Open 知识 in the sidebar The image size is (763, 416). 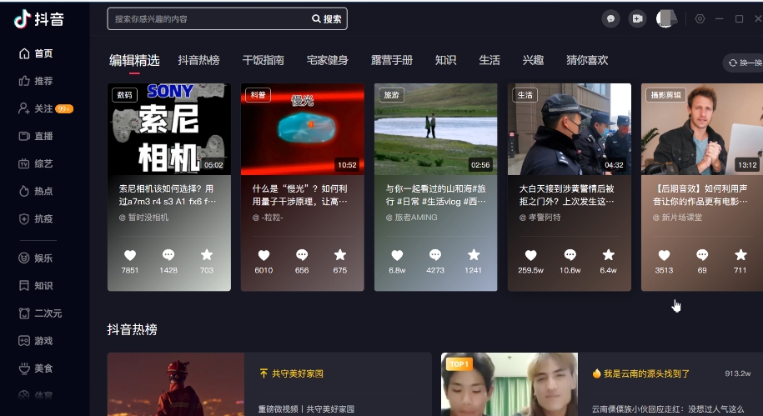[36, 286]
